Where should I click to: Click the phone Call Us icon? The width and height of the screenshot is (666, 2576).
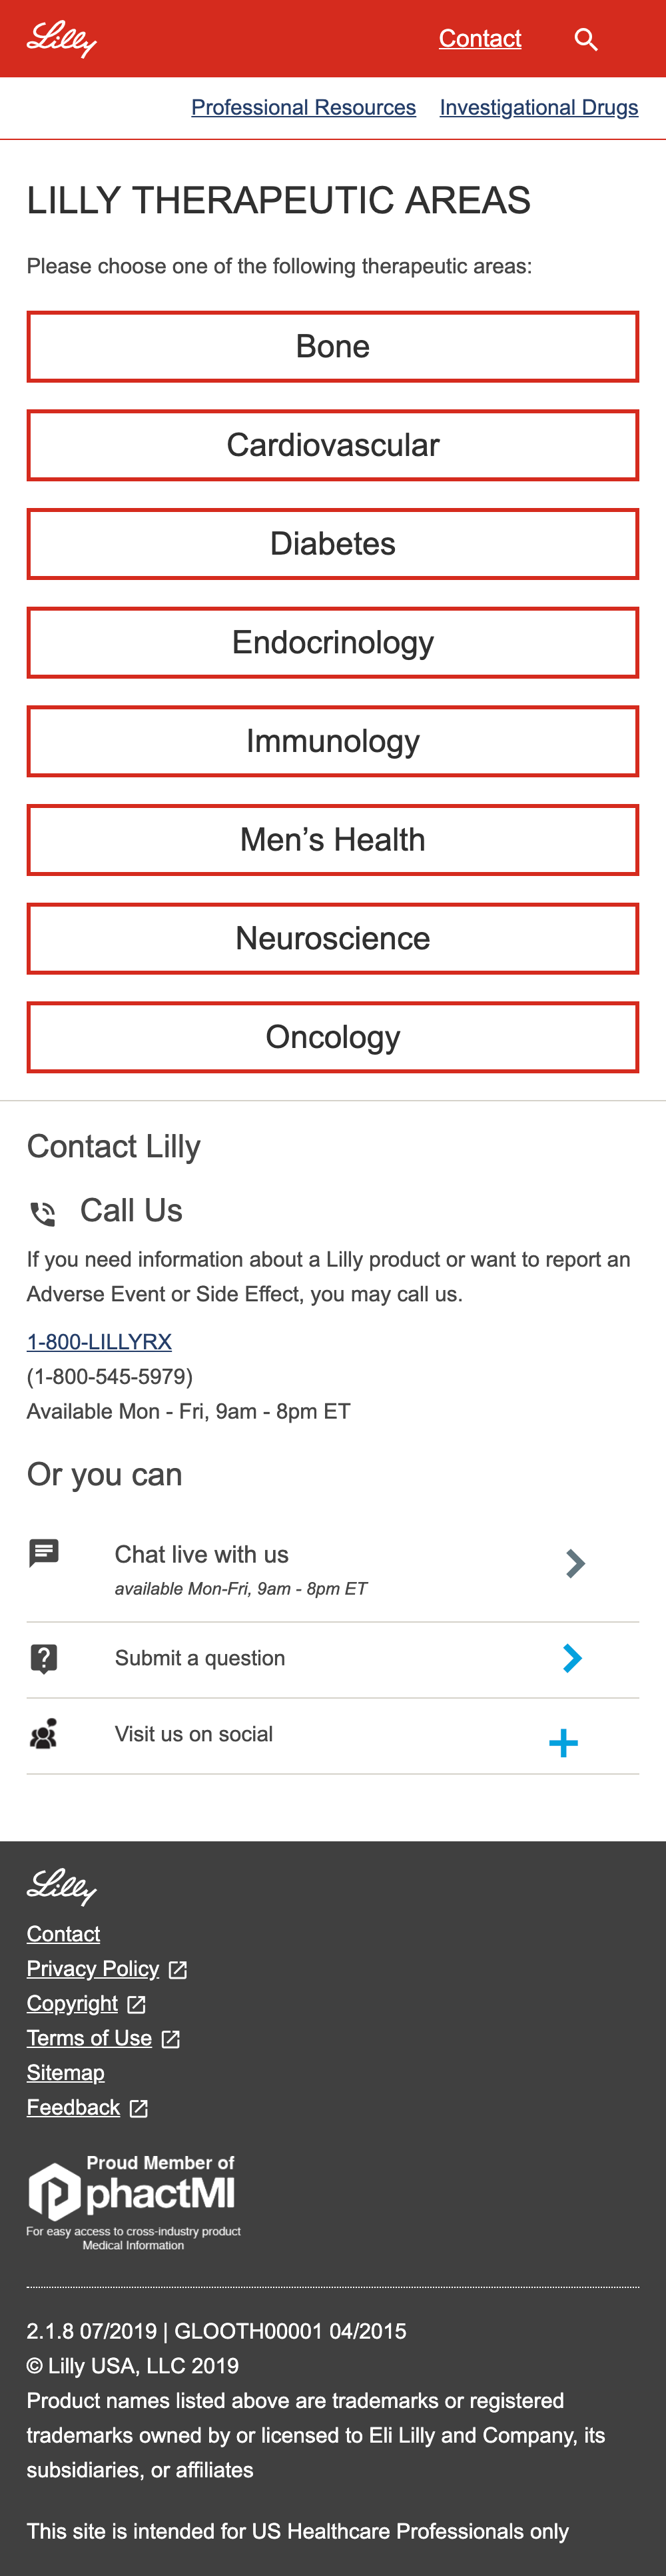pos(43,1213)
